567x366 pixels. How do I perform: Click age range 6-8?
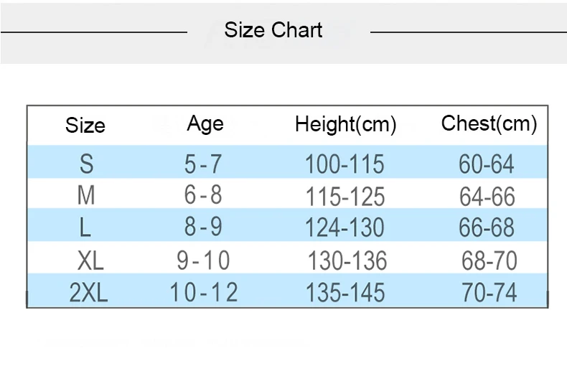click(203, 194)
